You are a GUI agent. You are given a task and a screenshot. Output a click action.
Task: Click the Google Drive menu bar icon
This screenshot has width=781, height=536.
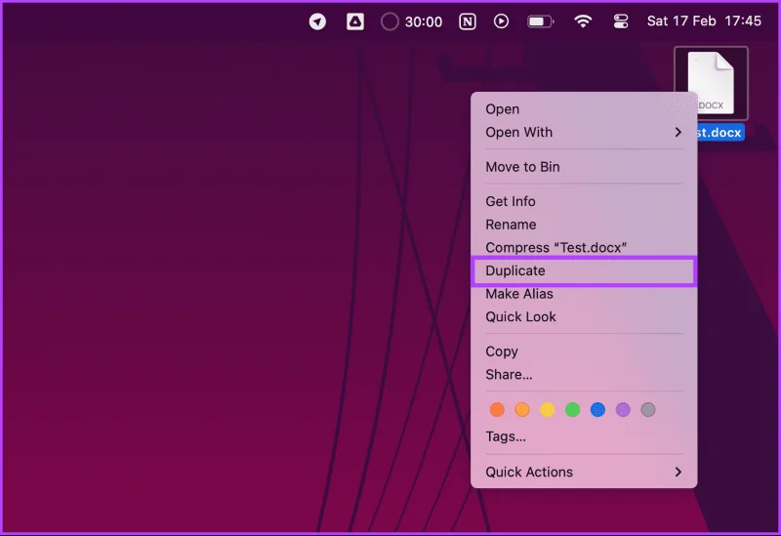(x=354, y=21)
